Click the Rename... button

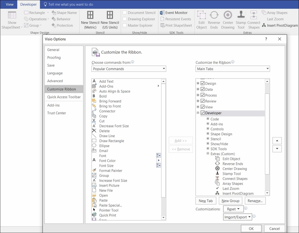coord(255,201)
